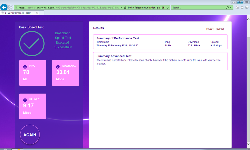Click the URL address field
This screenshot has width=250, height=150.
[x=68, y=8]
